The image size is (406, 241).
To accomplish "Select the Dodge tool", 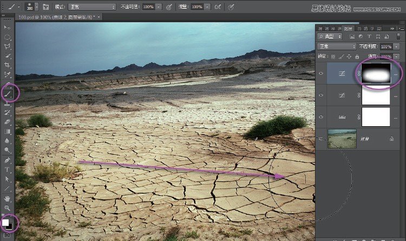I will 7,151.
